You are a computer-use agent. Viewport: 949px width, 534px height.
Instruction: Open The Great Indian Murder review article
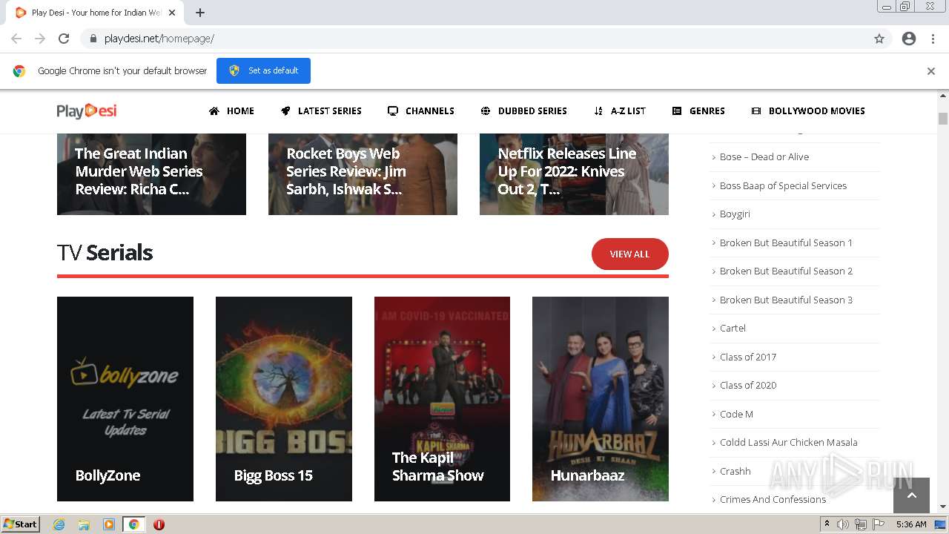click(151, 174)
